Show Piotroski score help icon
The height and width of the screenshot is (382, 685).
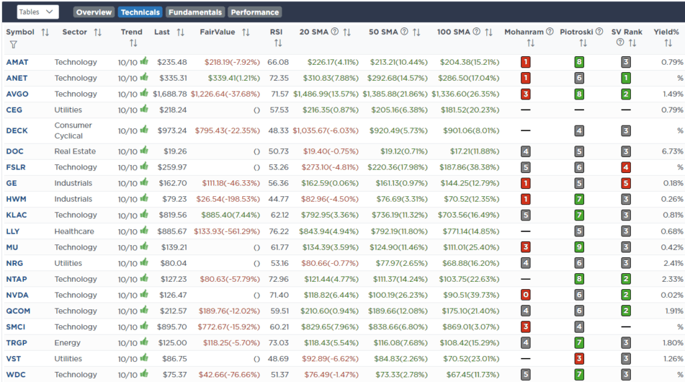(599, 31)
